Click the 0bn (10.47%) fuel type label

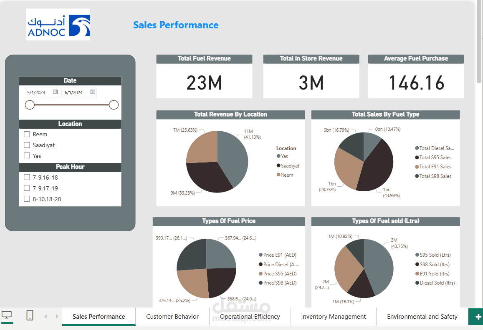coord(388,129)
